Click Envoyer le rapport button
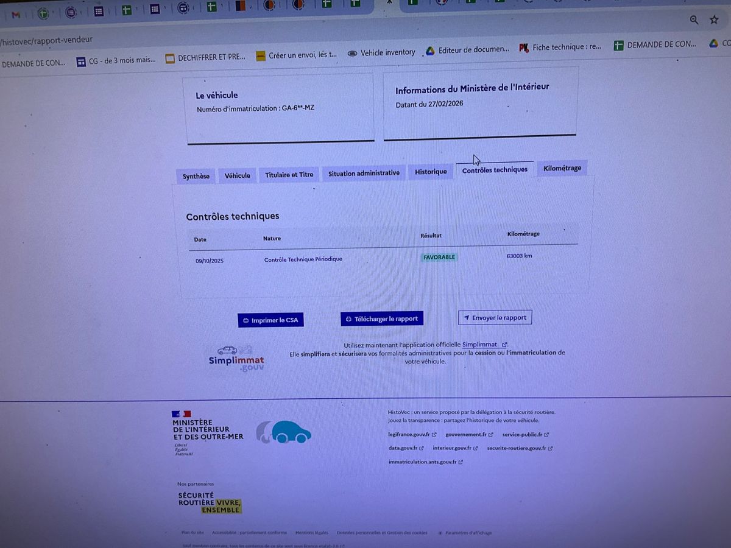The image size is (731, 548). click(x=495, y=318)
